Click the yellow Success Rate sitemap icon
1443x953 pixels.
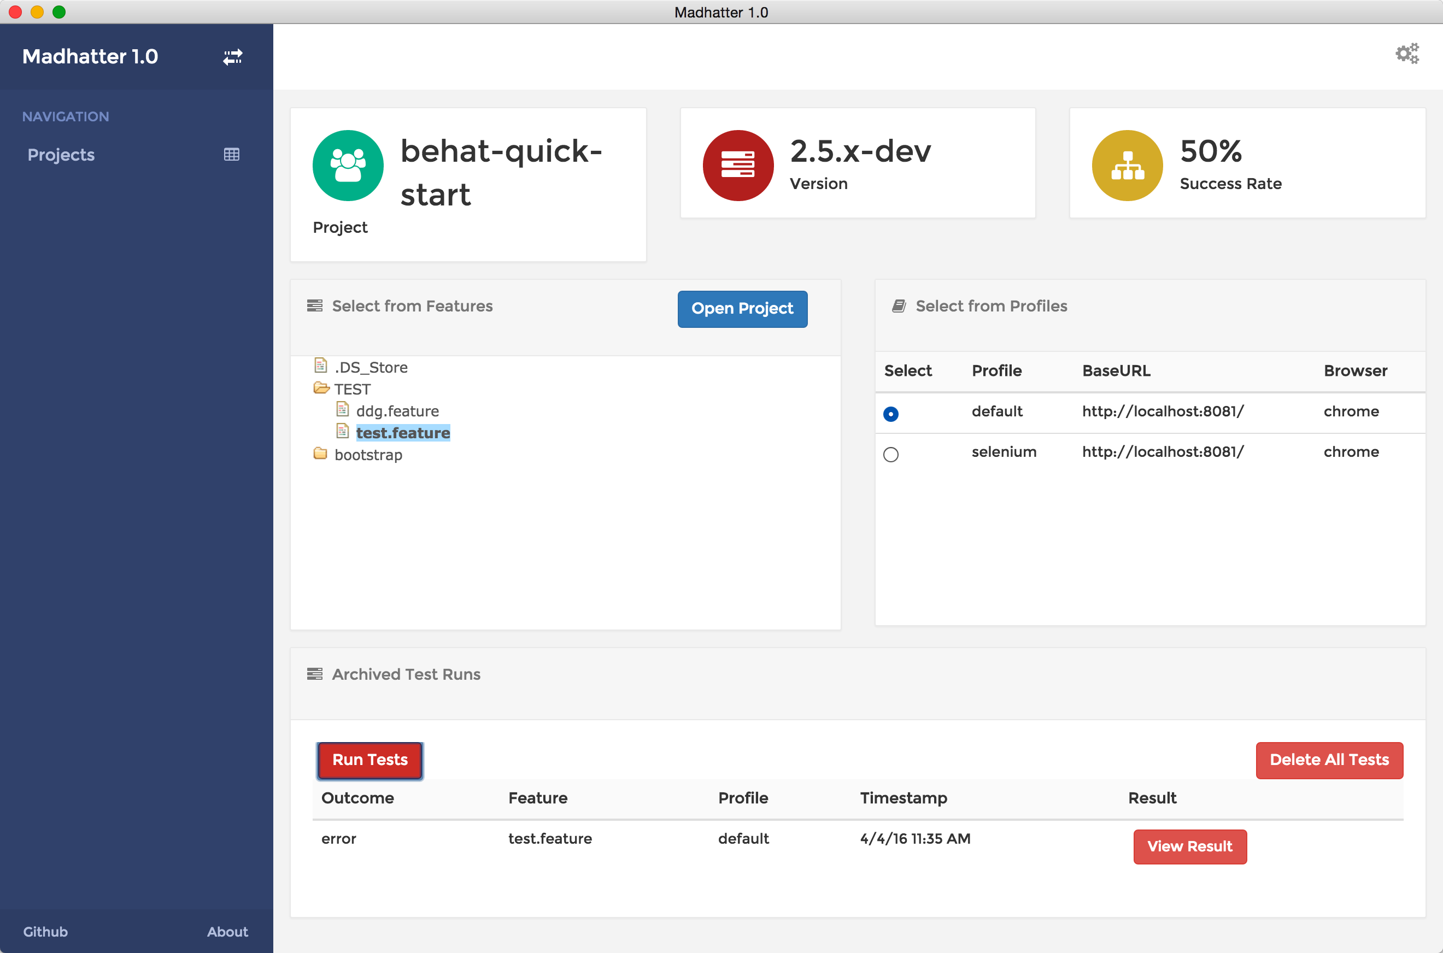click(x=1127, y=166)
